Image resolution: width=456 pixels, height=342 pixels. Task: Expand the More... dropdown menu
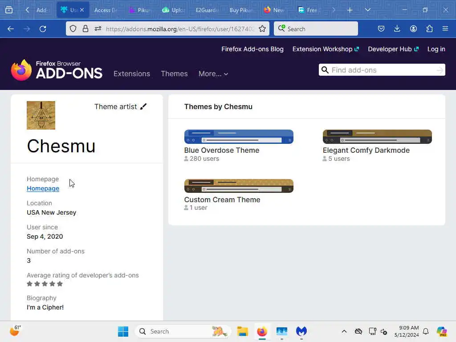(x=213, y=74)
